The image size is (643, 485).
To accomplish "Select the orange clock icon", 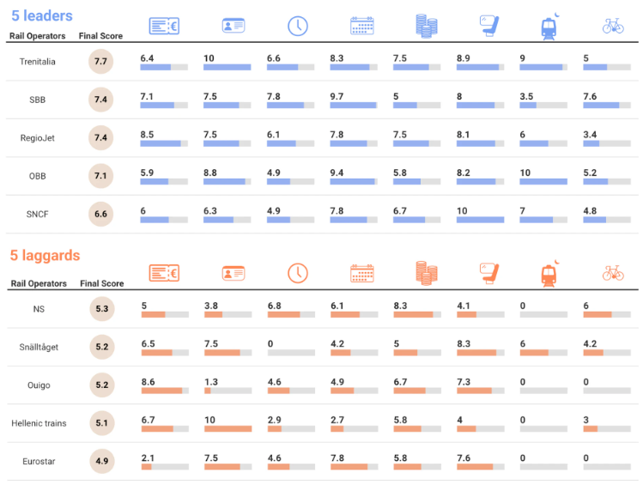I will [x=297, y=273].
